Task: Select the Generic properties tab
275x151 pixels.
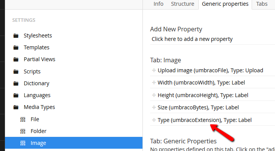Action: coord(225,4)
